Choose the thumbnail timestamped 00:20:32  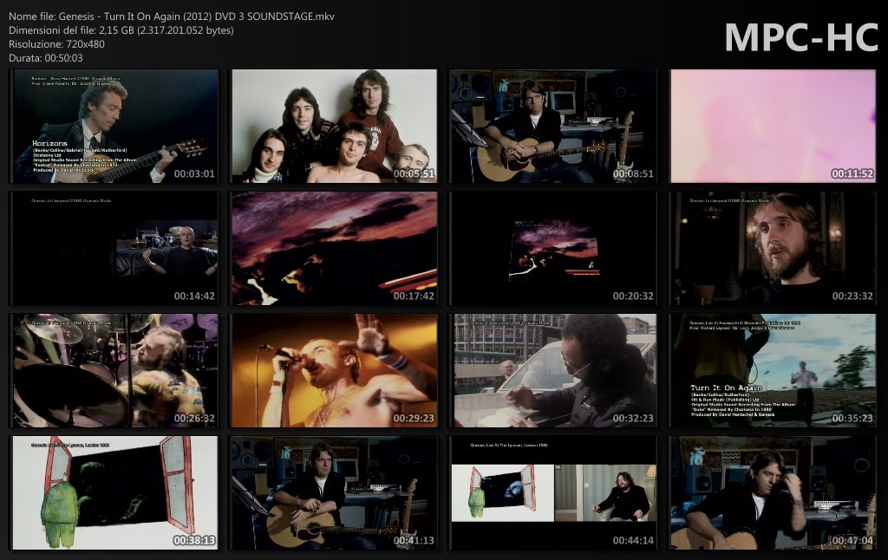pos(553,249)
